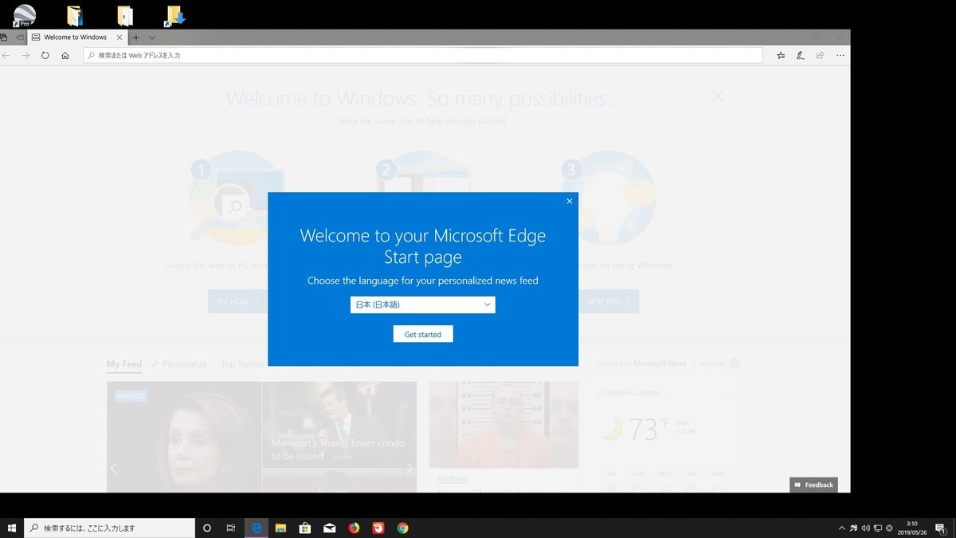Screen dimensions: 956x538
Task: Click the Edge forward arrow
Action: tap(25, 56)
